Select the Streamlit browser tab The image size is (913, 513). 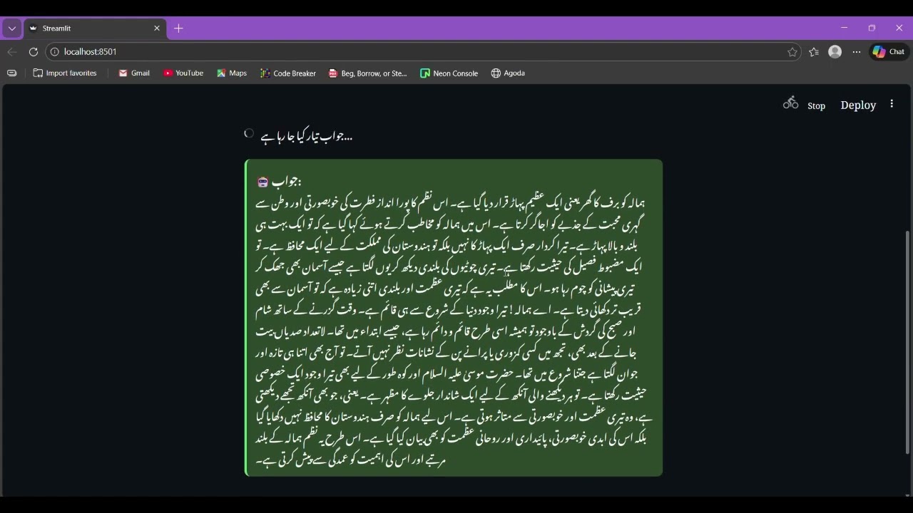tap(96, 28)
